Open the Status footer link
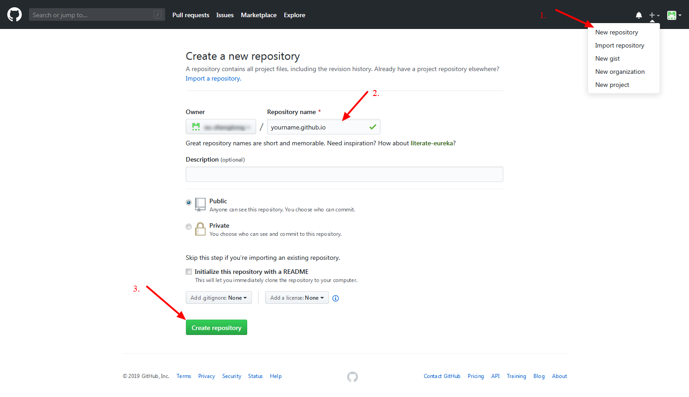 (x=255, y=376)
